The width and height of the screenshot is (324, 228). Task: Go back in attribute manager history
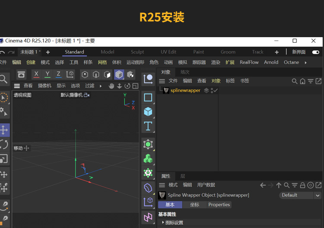tap(263, 185)
